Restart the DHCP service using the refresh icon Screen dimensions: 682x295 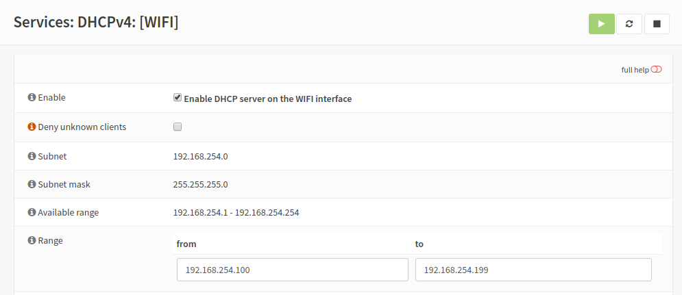tap(629, 24)
